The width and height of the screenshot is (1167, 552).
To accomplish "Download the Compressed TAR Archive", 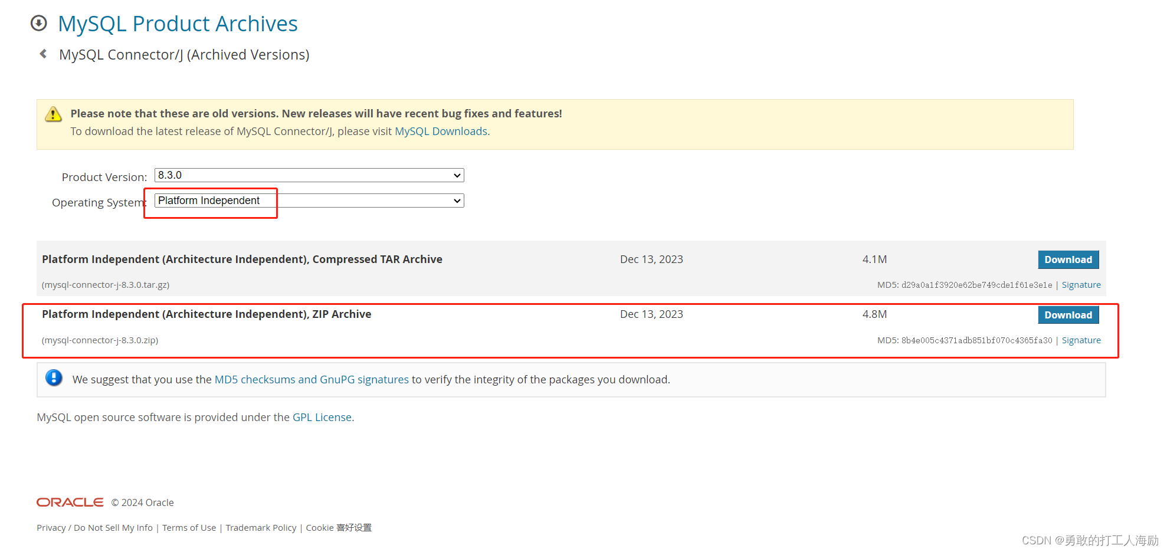I will pos(1068,259).
